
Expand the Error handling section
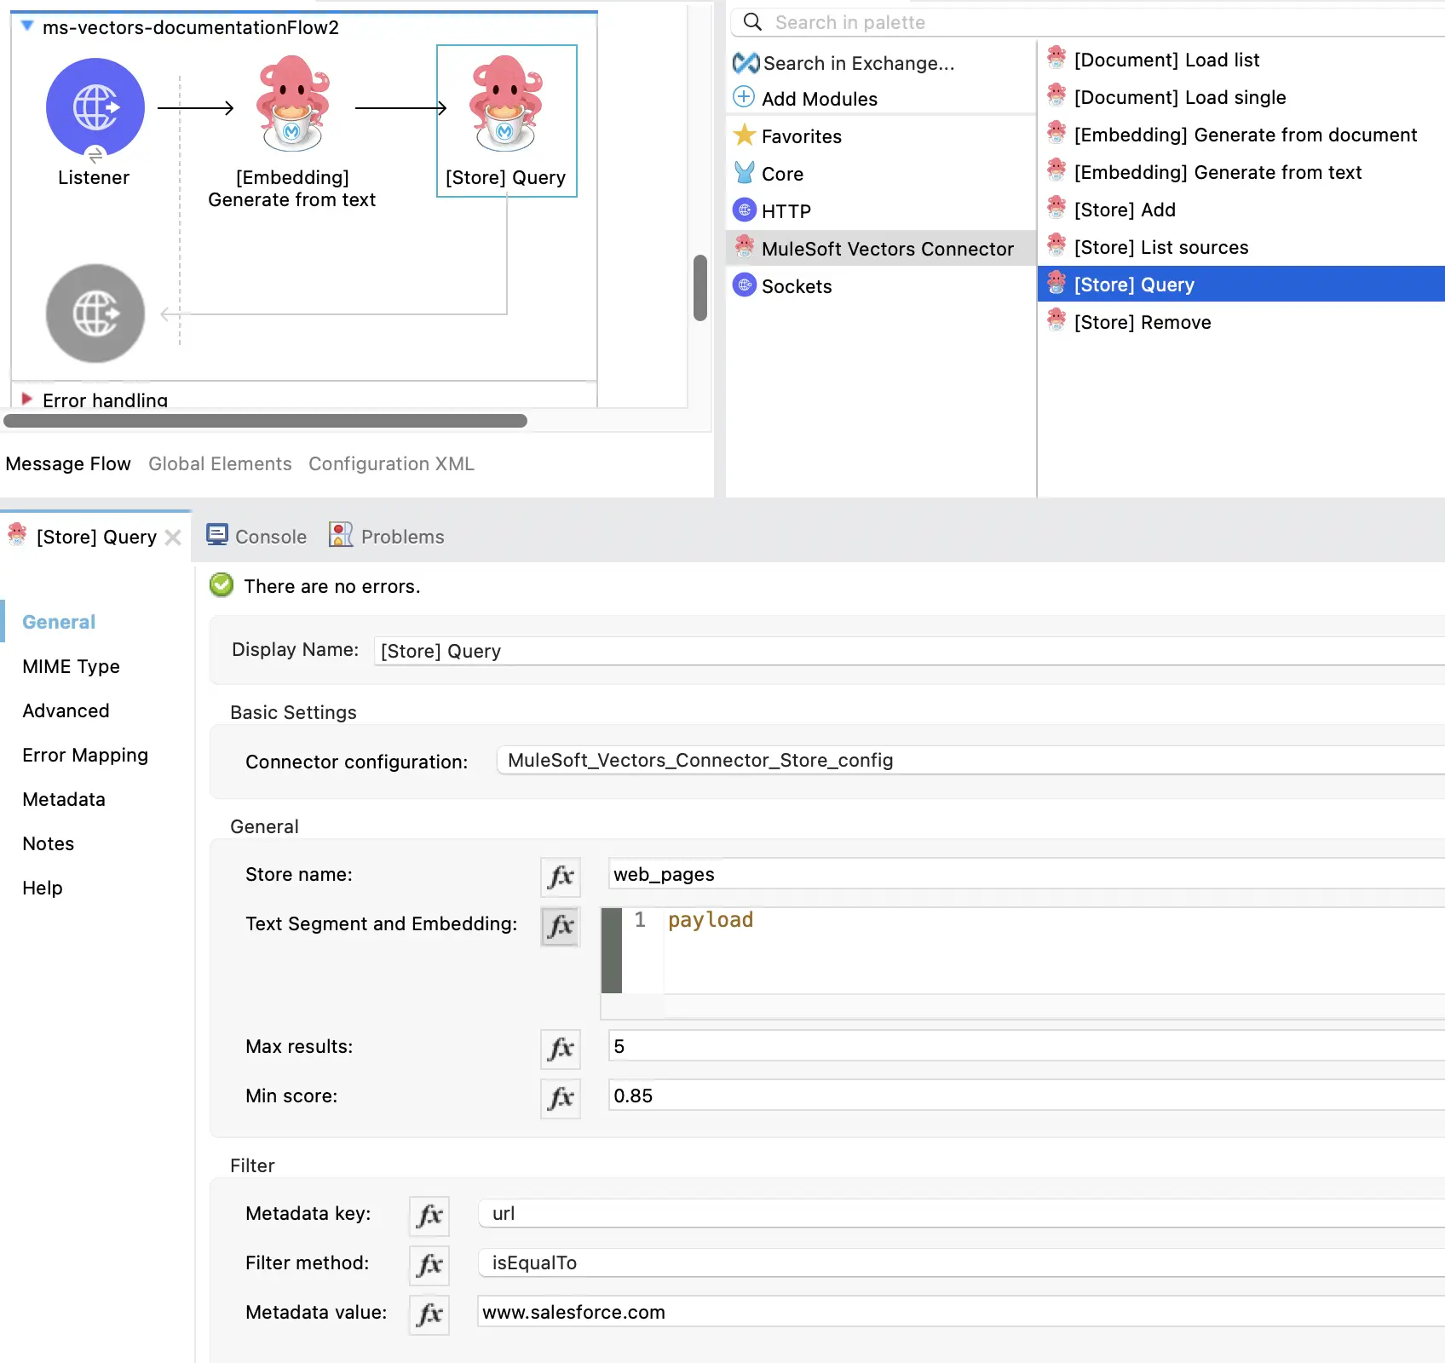[x=27, y=399]
